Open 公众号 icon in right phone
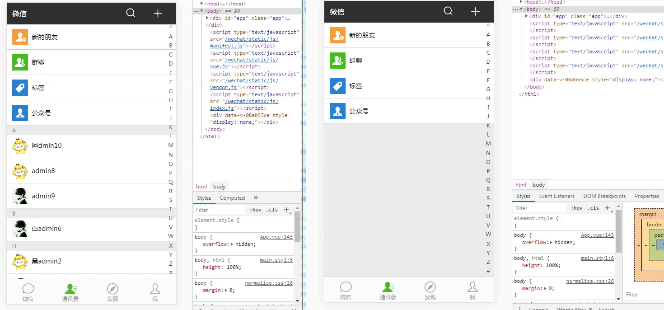 (338, 111)
